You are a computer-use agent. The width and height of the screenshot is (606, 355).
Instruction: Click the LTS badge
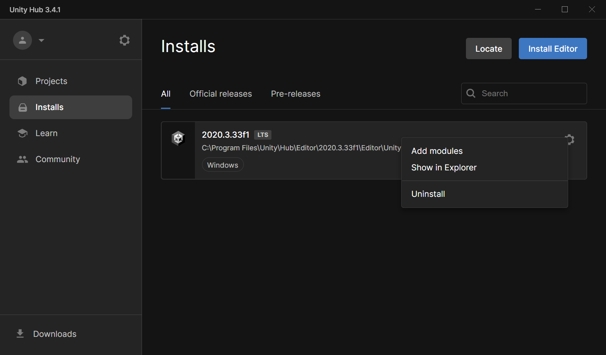pyautogui.click(x=263, y=135)
